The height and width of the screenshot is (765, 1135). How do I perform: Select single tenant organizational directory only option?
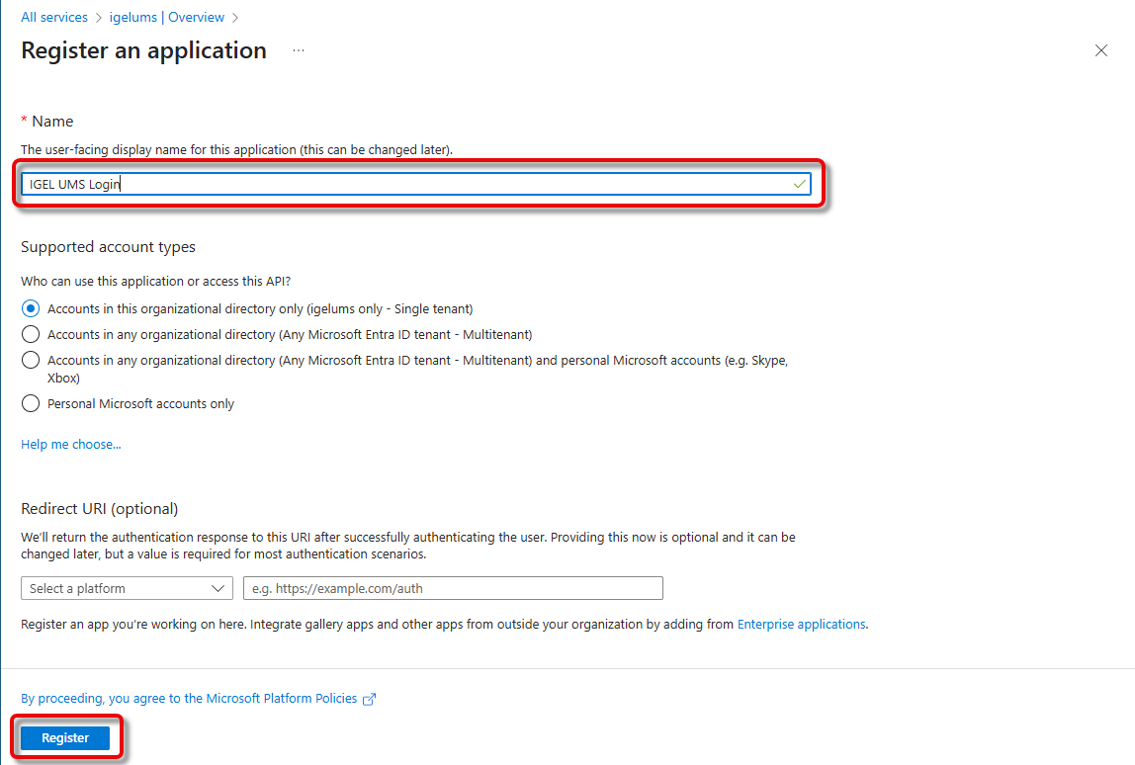[x=31, y=308]
